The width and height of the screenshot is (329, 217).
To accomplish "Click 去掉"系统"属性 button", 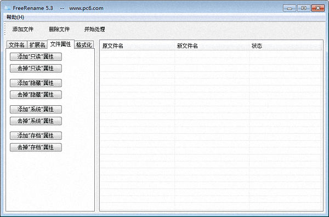I will click(x=36, y=121).
